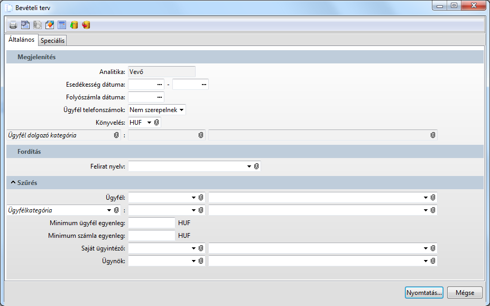Expand the Saját ügyintéző name dropdown

(x=426, y=248)
